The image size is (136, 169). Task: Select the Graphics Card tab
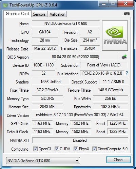tap(17, 14)
